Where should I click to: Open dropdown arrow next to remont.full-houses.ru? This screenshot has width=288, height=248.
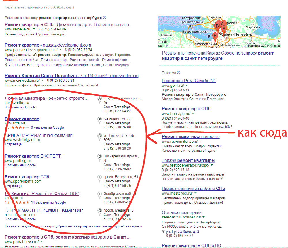204,217
